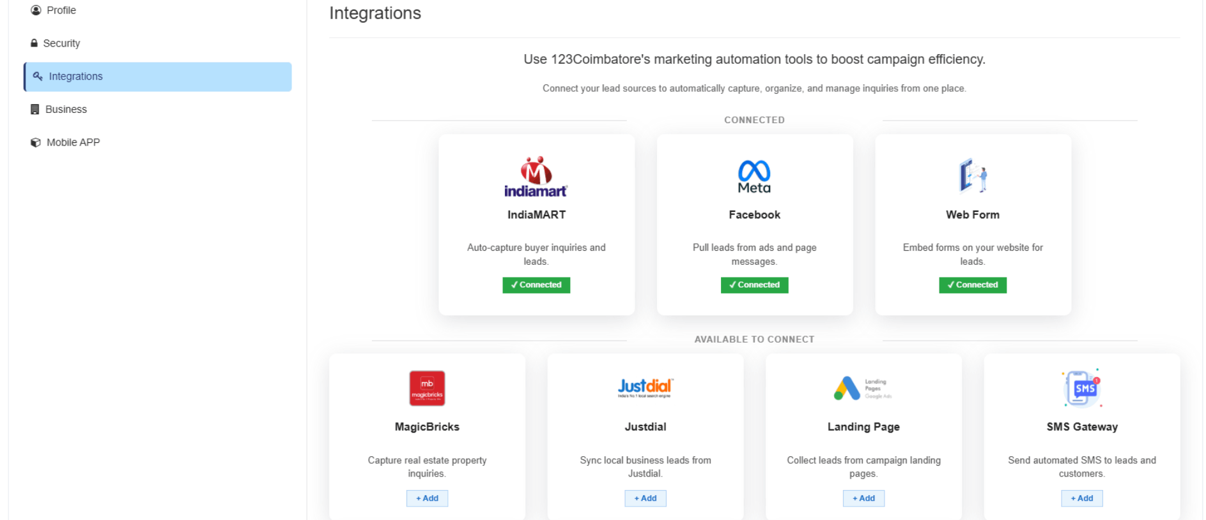The height and width of the screenshot is (520, 1206).
Task: Click the marketing automation tools headline
Action: 754,59
